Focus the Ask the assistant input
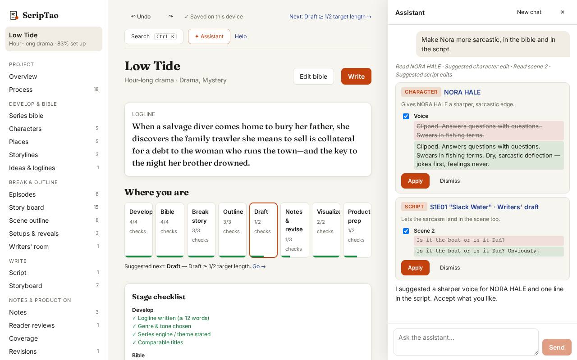Image resolution: width=577 pixels, height=360 pixels. 466,342
